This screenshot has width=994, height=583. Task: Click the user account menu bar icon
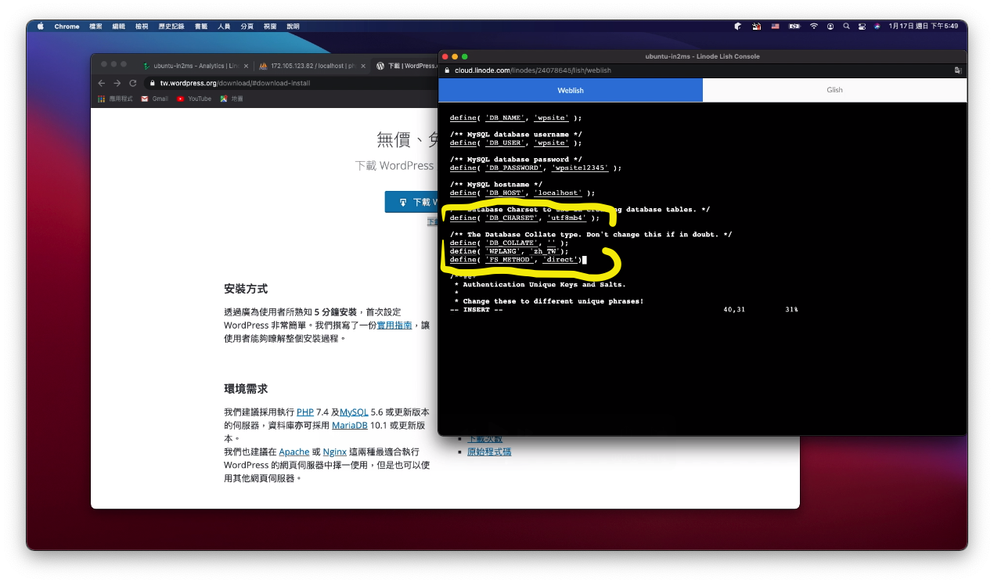point(830,26)
